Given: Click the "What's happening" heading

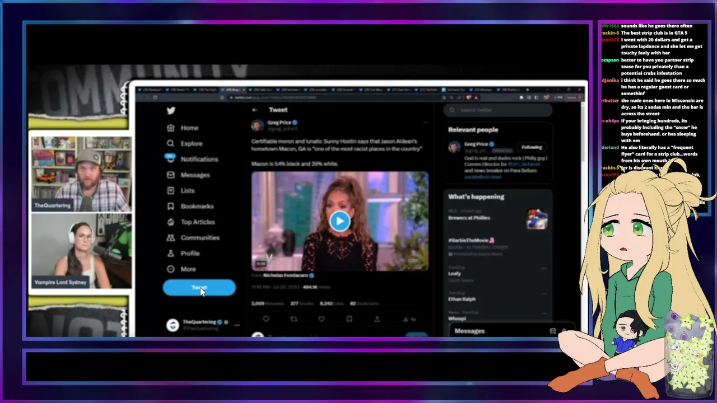Looking at the screenshot, I should pos(476,197).
